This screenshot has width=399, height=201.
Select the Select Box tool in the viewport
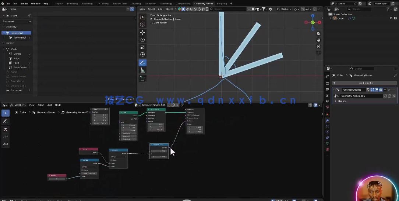tap(142, 17)
